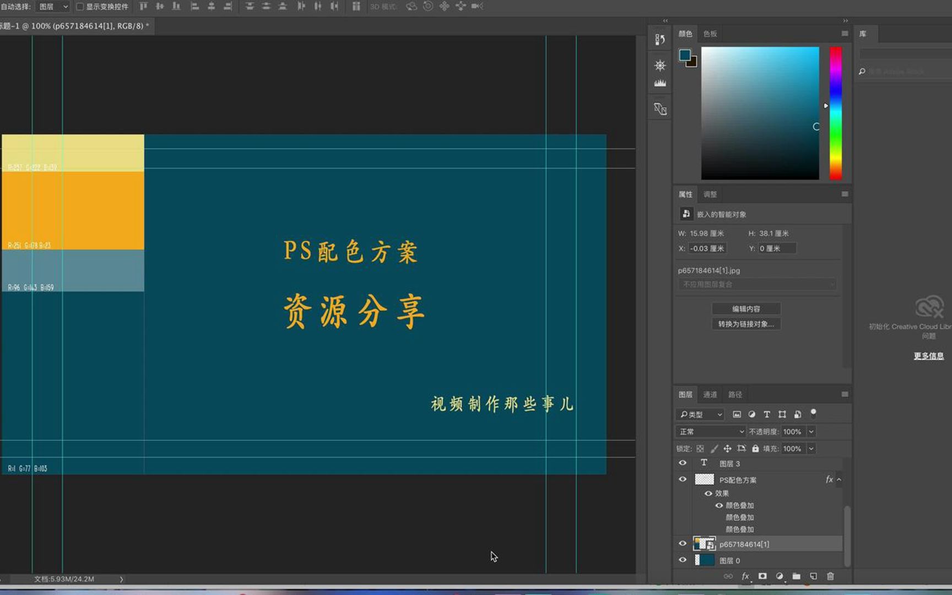This screenshot has height=595, width=952.
Task: Click the add layer mask icon
Action: coord(762,576)
